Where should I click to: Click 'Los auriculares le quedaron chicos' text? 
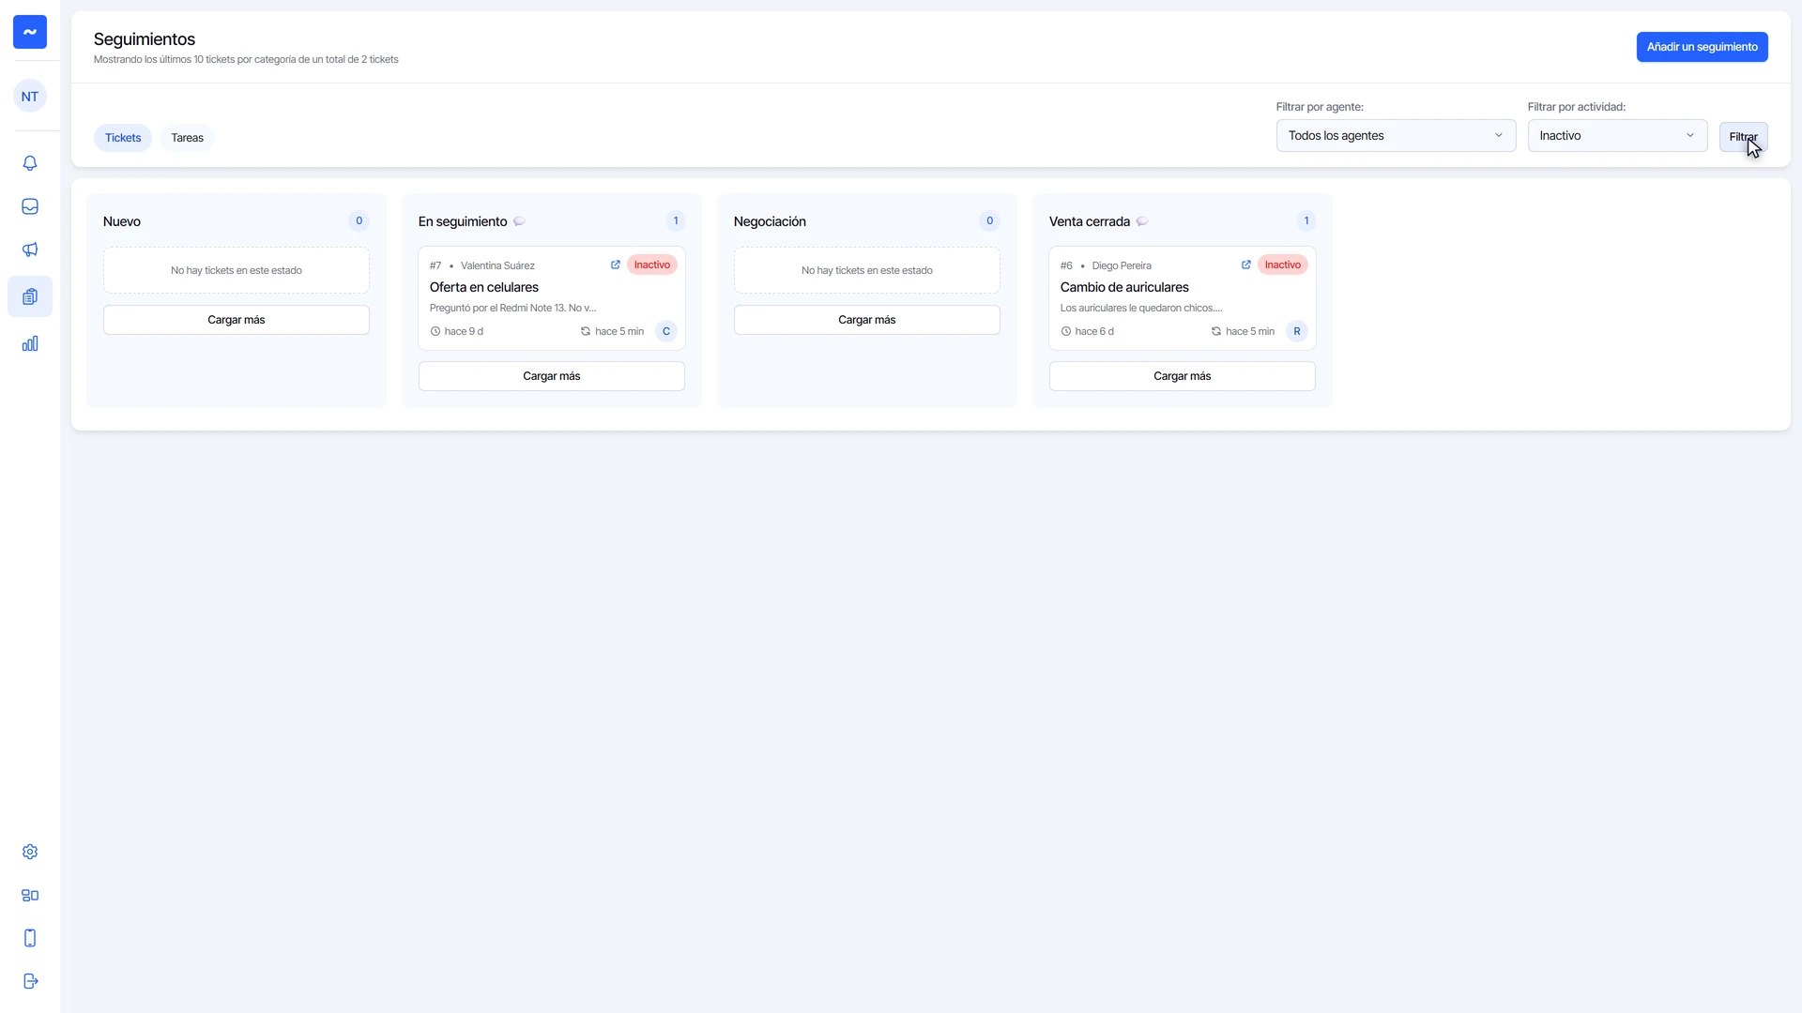click(x=1141, y=308)
